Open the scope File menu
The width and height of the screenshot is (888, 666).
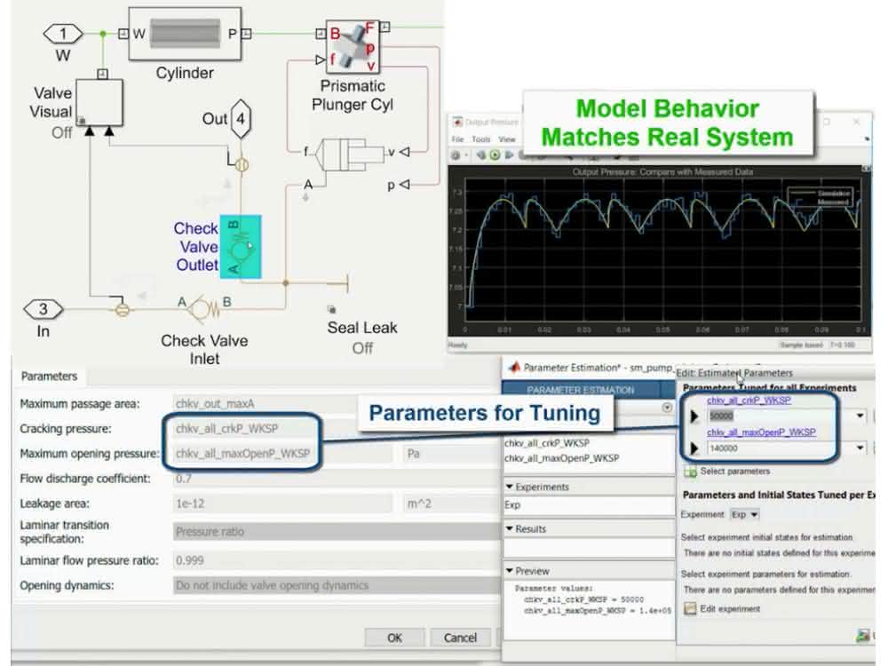tap(457, 139)
